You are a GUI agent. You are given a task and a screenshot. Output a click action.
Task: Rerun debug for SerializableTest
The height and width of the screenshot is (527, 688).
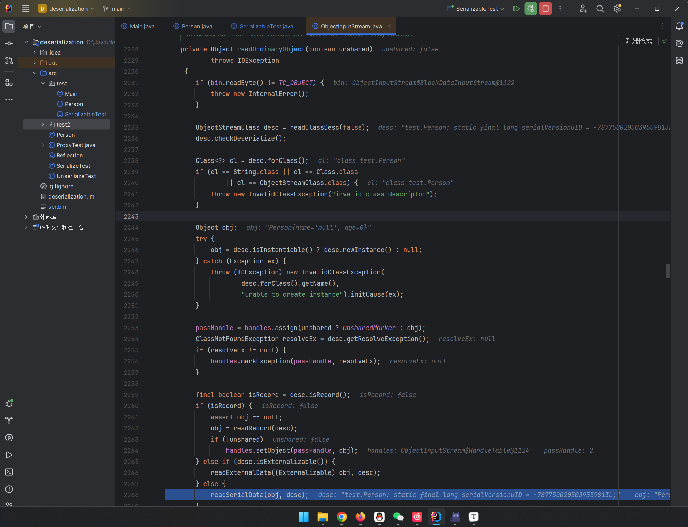click(531, 9)
